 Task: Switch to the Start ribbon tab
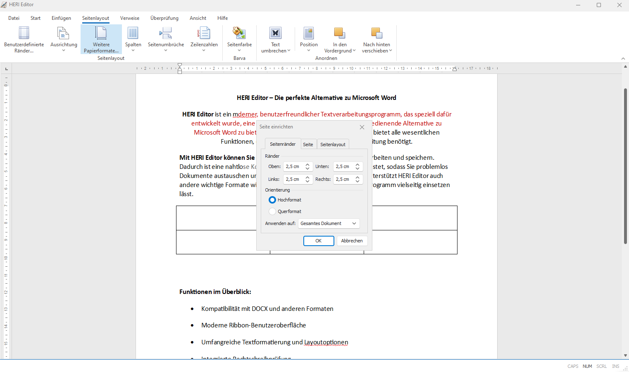36,18
